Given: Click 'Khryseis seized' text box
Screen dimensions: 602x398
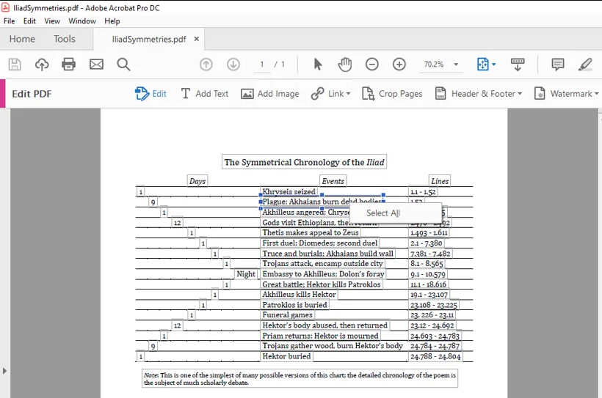Looking at the screenshot, I should pos(289,191).
